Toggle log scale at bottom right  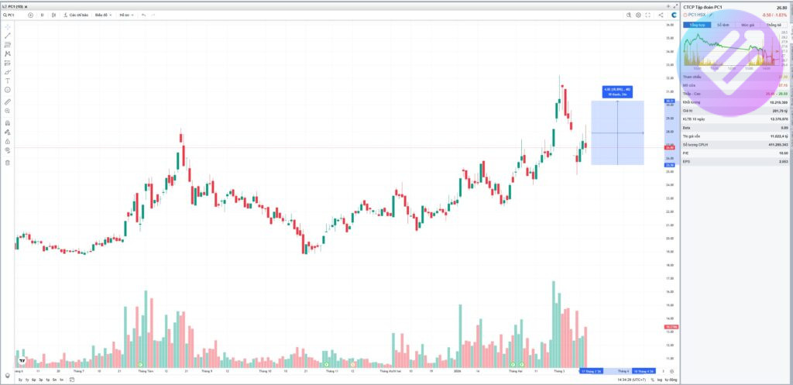coord(660,380)
